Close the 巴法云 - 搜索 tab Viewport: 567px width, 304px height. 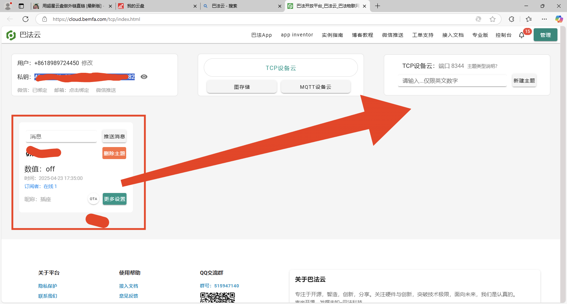pos(280,6)
